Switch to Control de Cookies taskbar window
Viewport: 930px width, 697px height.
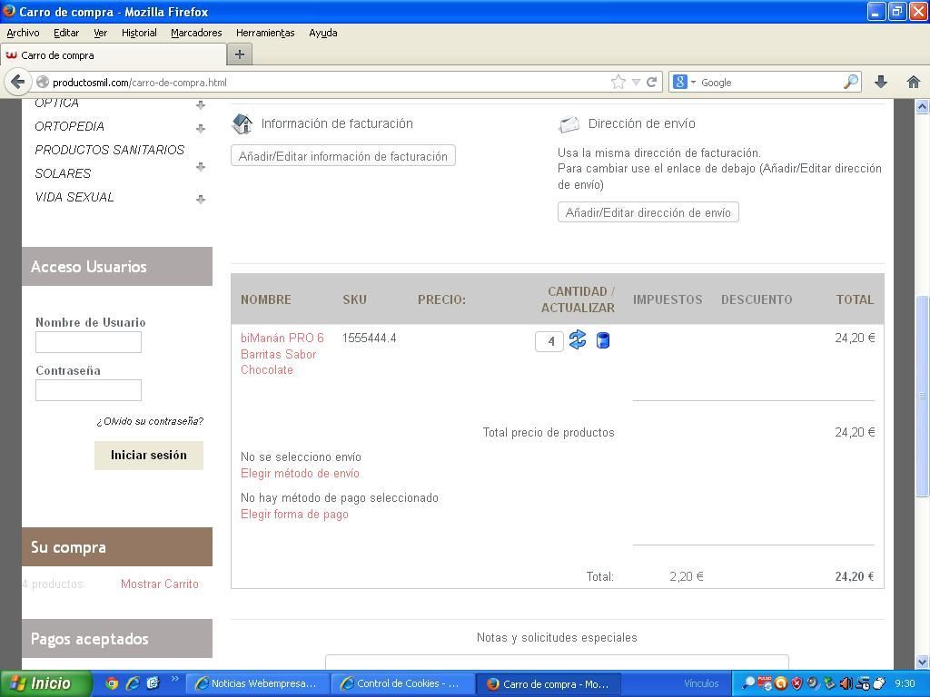(x=402, y=683)
